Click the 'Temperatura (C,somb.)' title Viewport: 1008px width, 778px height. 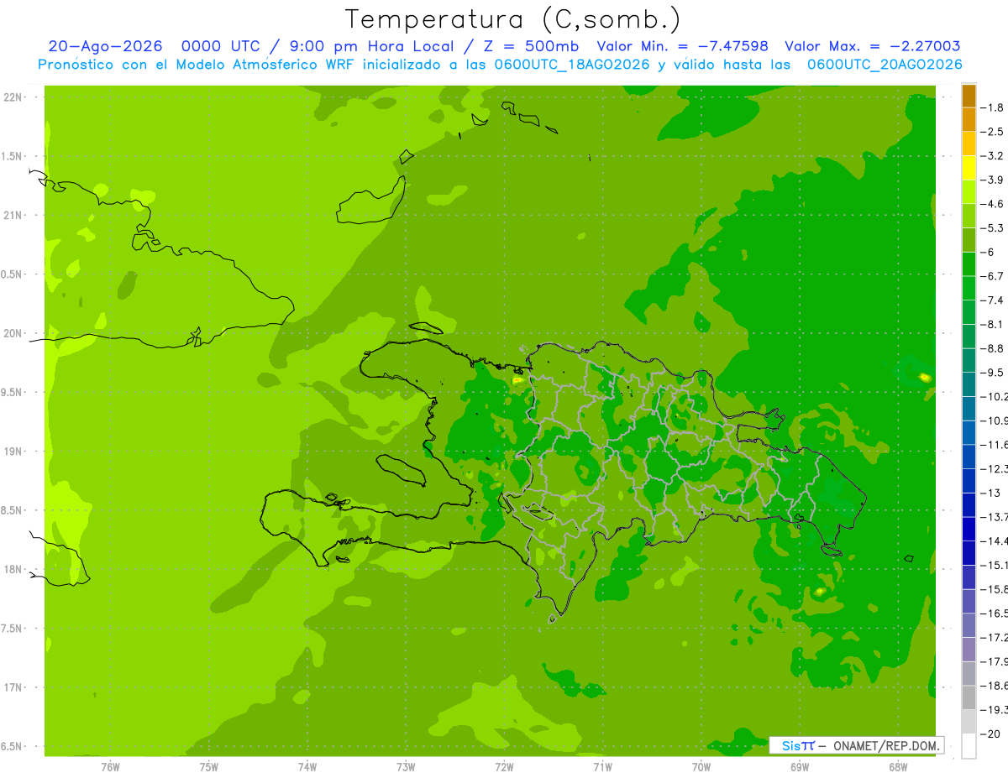[x=513, y=19]
